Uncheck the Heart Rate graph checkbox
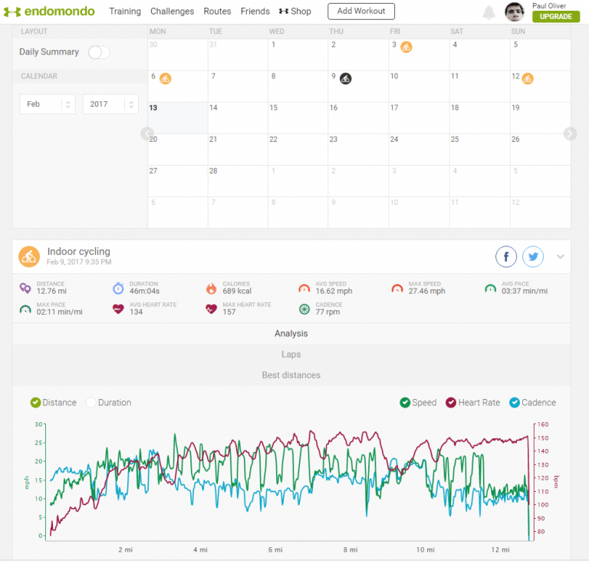This screenshot has width=589, height=561. pyautogui.click(x=451, y=403)
